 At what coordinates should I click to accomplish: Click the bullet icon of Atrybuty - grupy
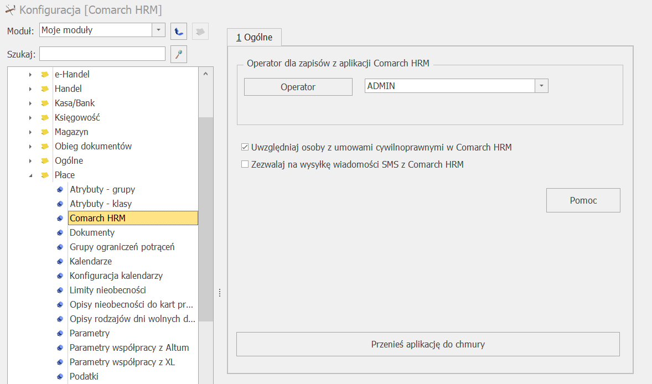(x=60, y=189)
